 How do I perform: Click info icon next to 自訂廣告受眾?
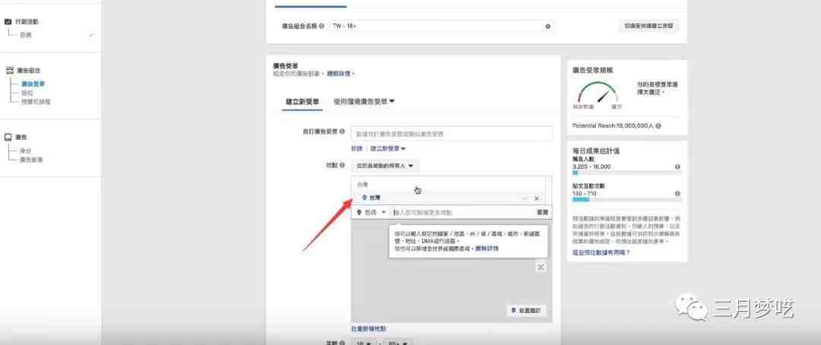(342, 131)
